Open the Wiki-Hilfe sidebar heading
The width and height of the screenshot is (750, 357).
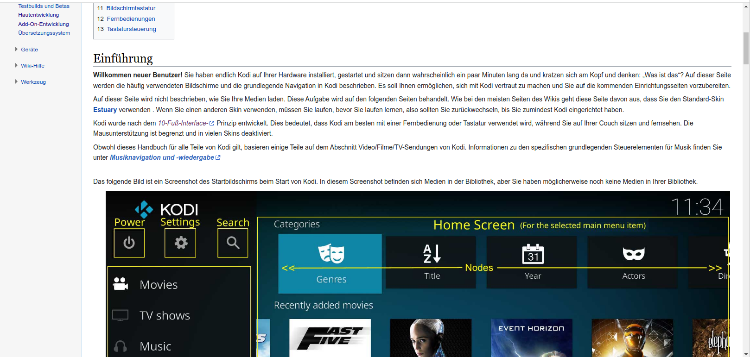point(32,66)
